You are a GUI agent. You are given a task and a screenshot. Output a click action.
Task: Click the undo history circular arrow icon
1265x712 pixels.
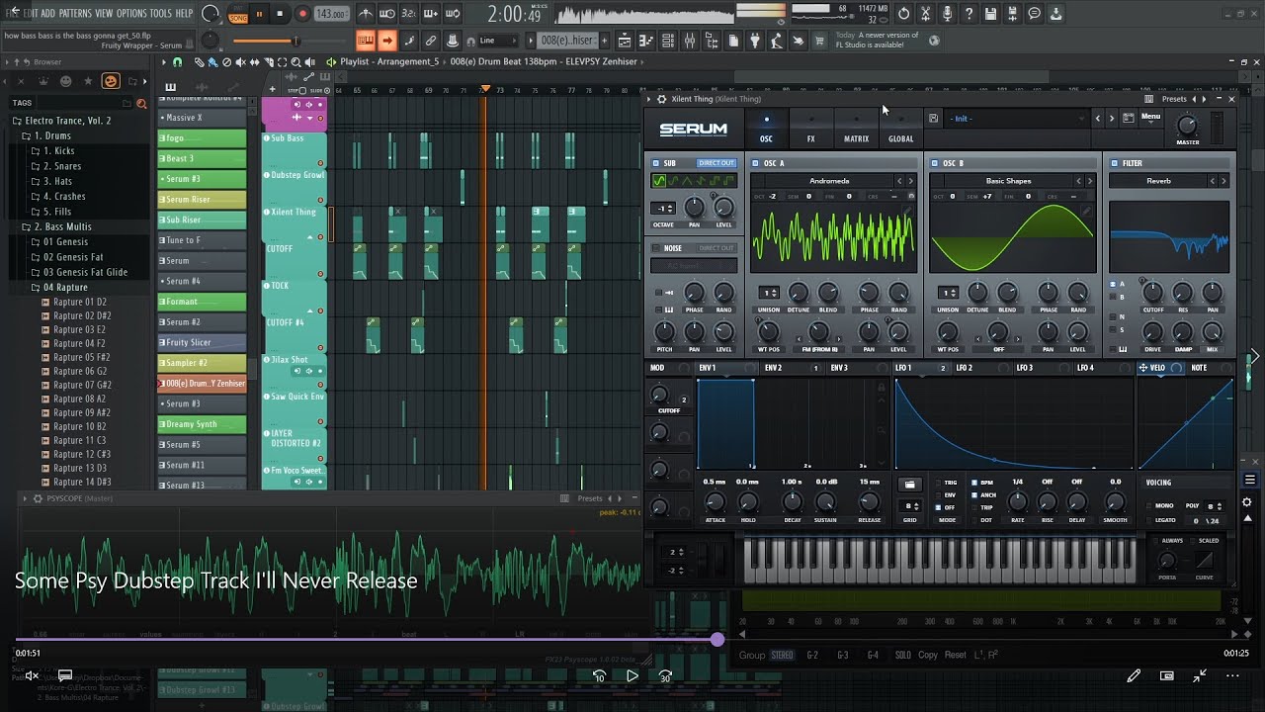(x=904, y=14)
